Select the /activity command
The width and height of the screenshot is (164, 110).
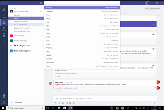coord(82,7)
